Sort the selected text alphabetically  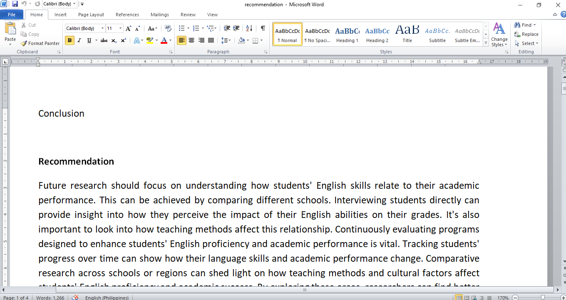(249, 28)
